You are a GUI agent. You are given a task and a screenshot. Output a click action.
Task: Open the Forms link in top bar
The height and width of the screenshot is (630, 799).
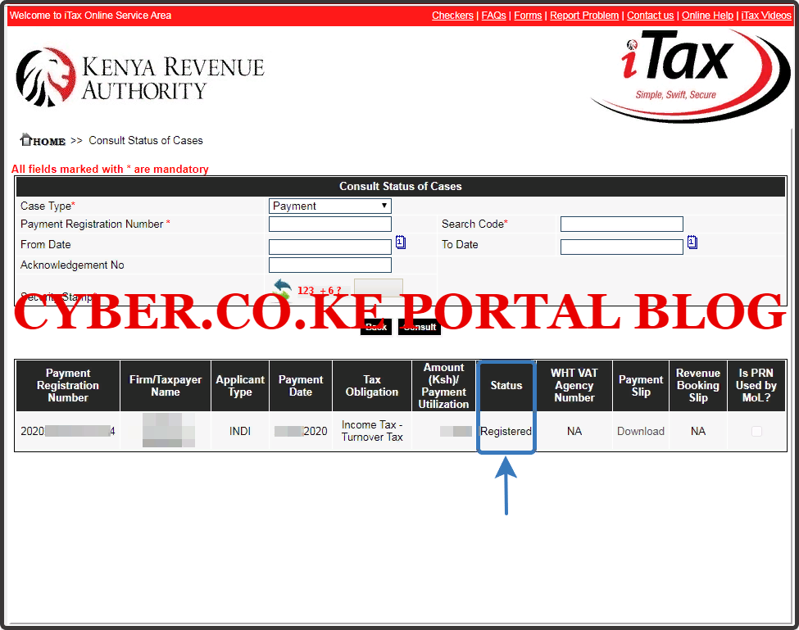click(x=528, y=16)
